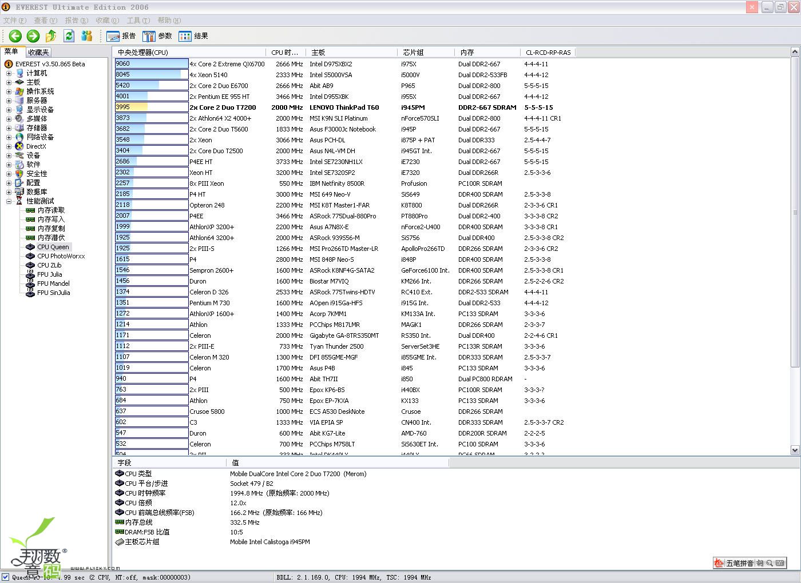Select the 设备 devices icon in tree
This screenshot has width=801, height=583.
[x=19, y=155]
